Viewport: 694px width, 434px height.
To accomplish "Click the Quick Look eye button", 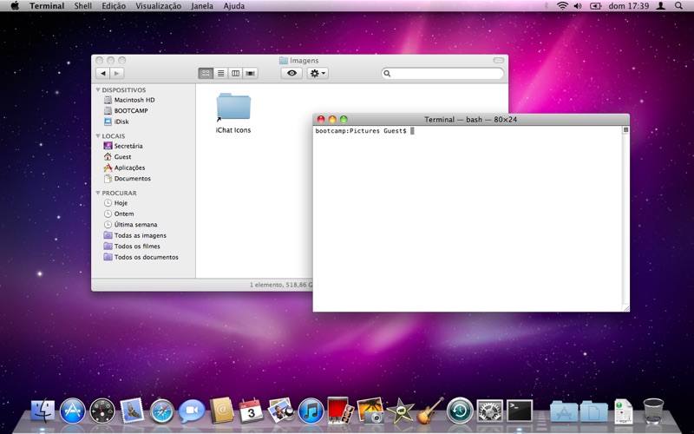I will click(x=291, y=74).
